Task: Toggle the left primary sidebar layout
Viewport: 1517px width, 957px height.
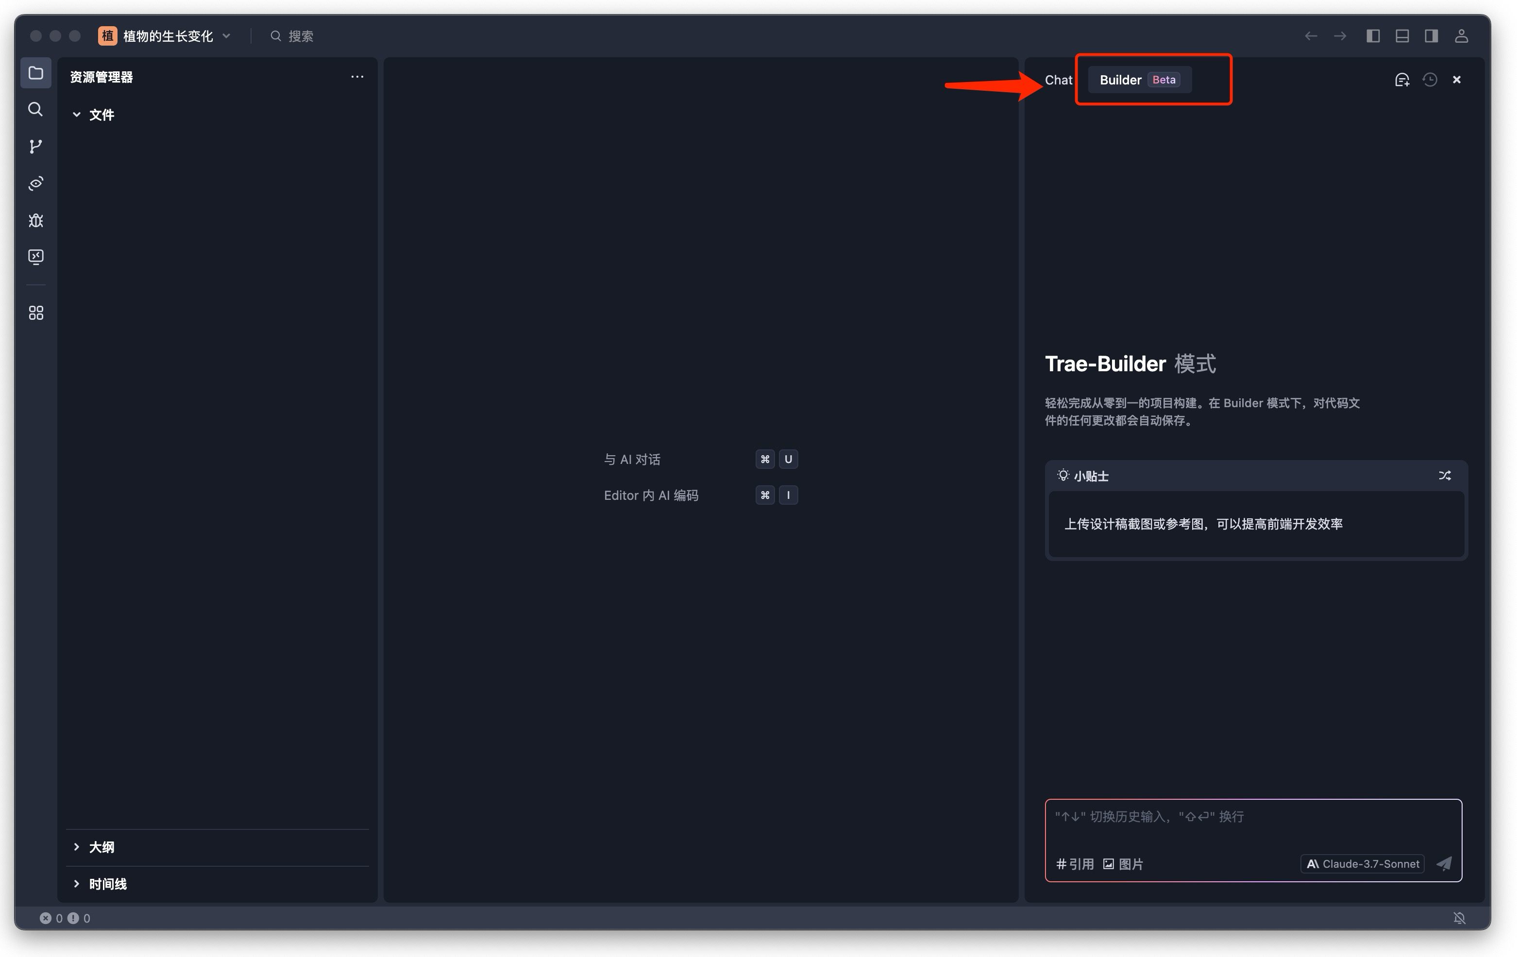Action: tap(1373, 36)
